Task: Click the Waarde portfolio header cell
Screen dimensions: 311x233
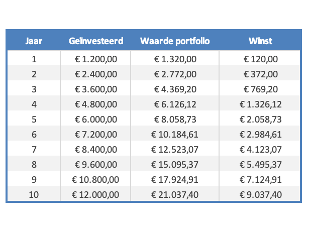Action: pos(175,41)
